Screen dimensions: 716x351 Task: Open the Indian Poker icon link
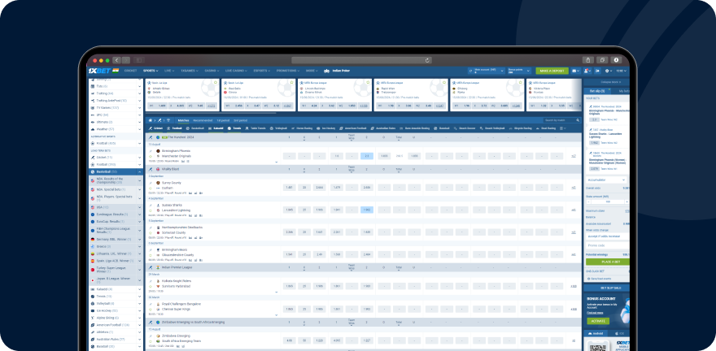[x=326, y=71]
